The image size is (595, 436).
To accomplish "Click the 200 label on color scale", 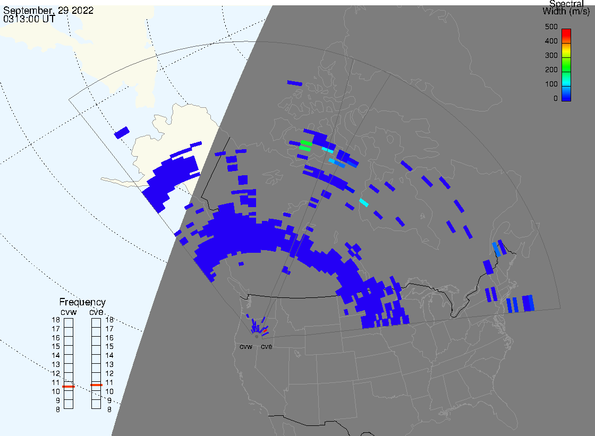I will 551,70.
